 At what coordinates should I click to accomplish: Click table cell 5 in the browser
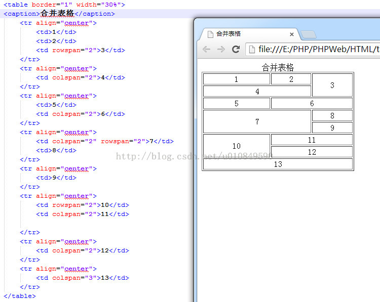pyautogui.click(x=237, y=103)
